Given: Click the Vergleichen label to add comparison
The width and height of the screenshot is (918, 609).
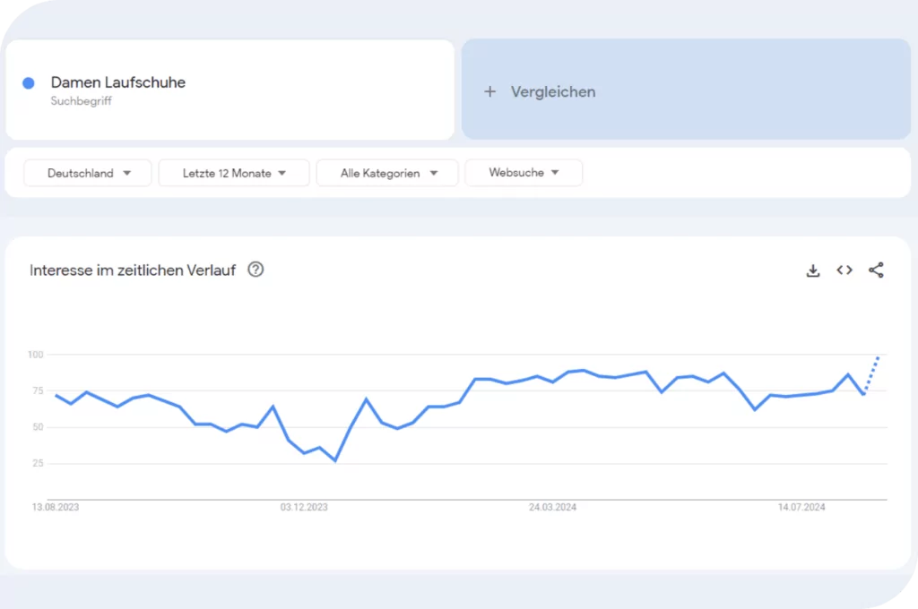Looking at the screenshot, I should click(553, 91).
